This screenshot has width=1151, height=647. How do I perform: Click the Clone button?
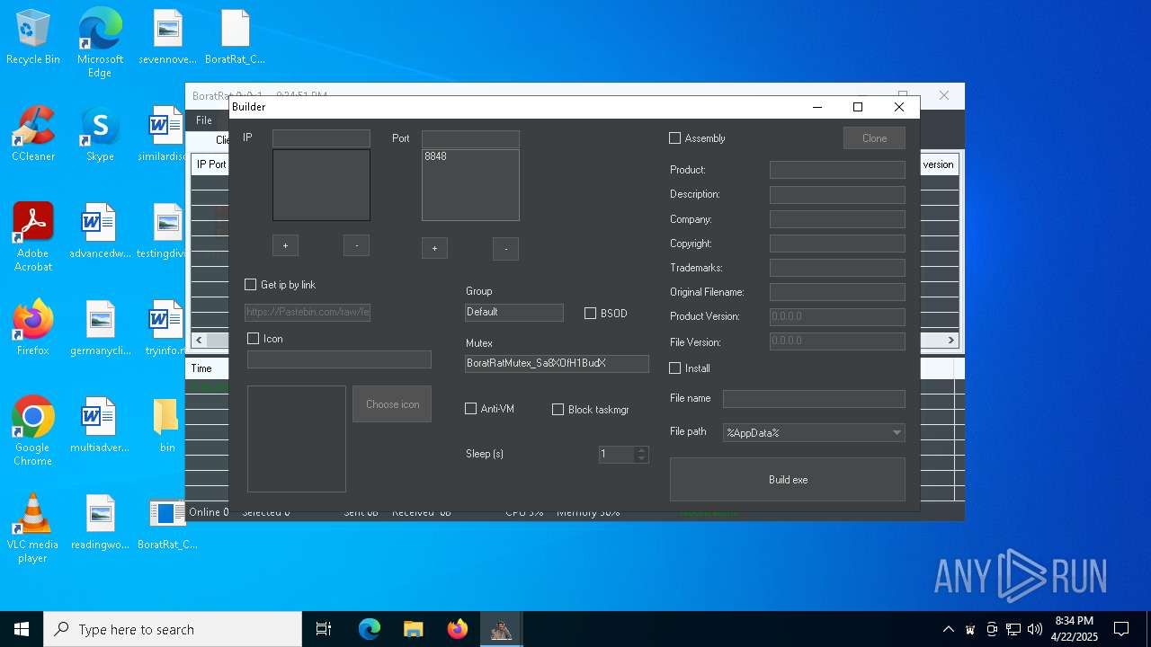click(x=874, y=138)
